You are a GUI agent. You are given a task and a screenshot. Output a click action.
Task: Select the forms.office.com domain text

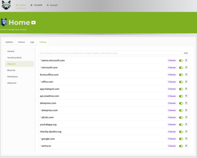(49, 75)
